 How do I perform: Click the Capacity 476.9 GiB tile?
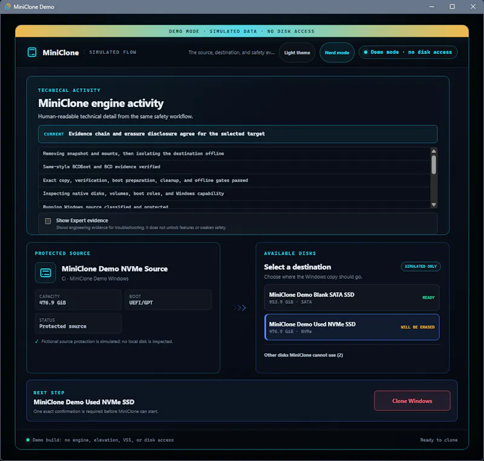tap(78, 299)
